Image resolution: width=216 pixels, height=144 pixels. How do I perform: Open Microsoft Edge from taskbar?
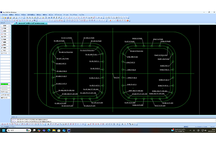point(49,130)
